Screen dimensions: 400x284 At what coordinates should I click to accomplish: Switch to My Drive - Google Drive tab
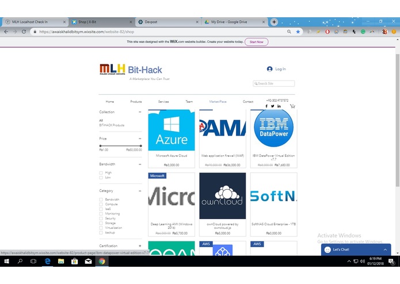click(235, 22)
